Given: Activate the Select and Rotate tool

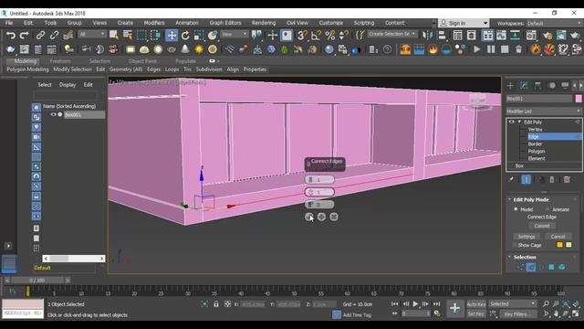Looking at the screenshot, I should [185, 36].
